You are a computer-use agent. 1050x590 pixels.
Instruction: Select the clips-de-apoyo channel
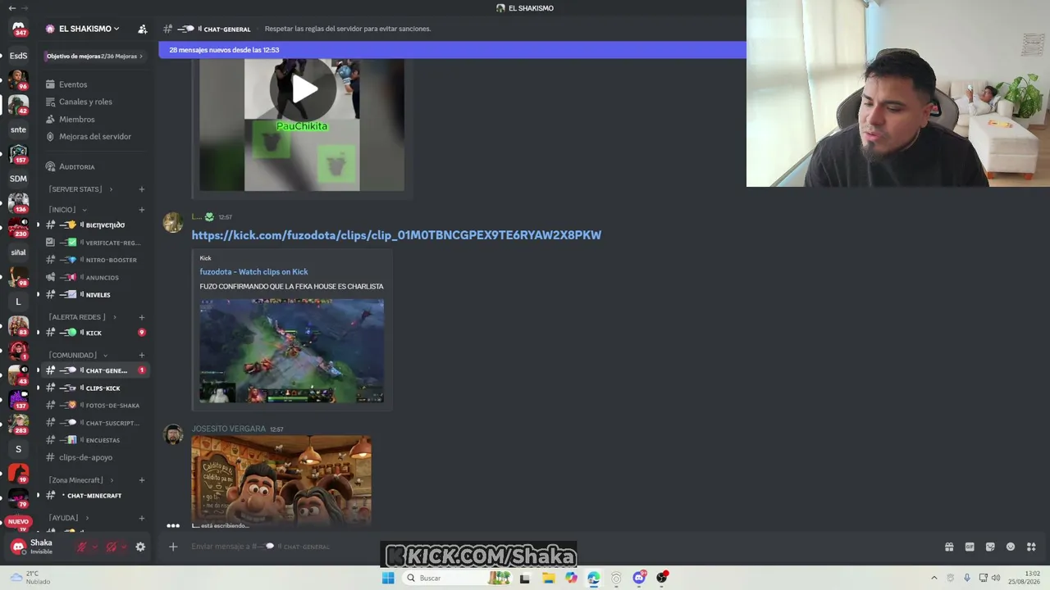tap(97, 457)
